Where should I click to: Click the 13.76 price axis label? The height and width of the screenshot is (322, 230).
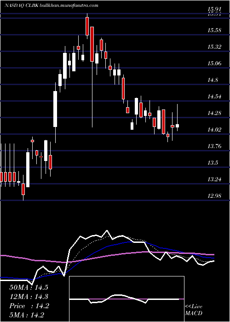pos(214,146)
